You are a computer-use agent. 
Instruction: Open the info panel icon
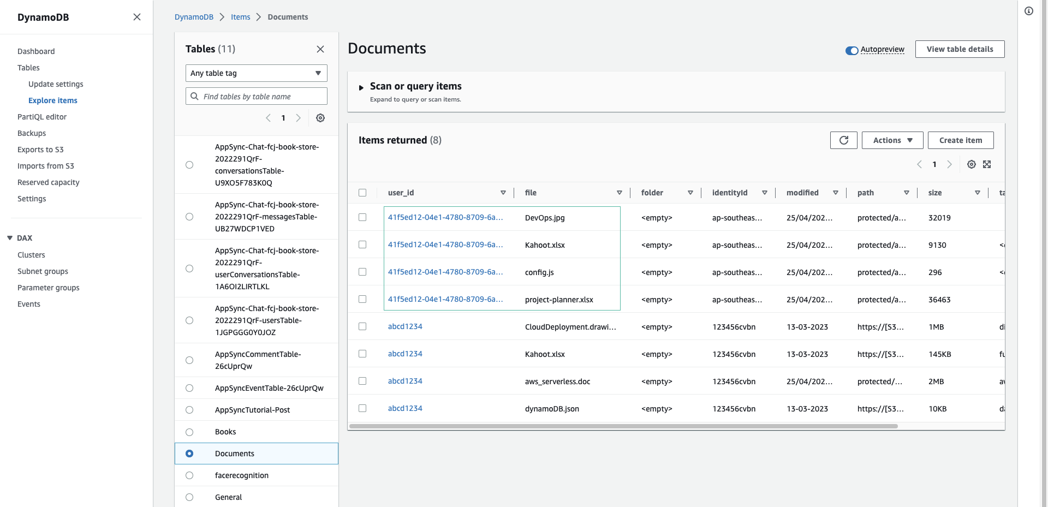(x=1029, y=11)
